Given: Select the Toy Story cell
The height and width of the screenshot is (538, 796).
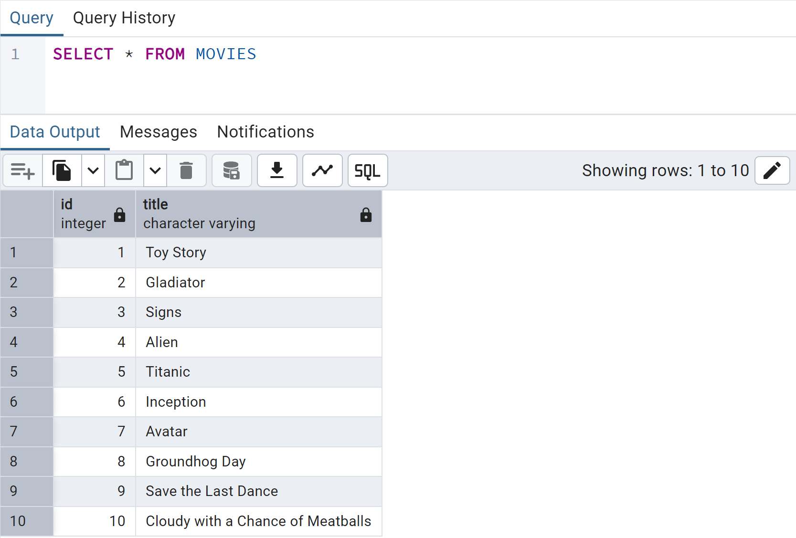Looking at the screenshot, I should (x=259, y=253).
